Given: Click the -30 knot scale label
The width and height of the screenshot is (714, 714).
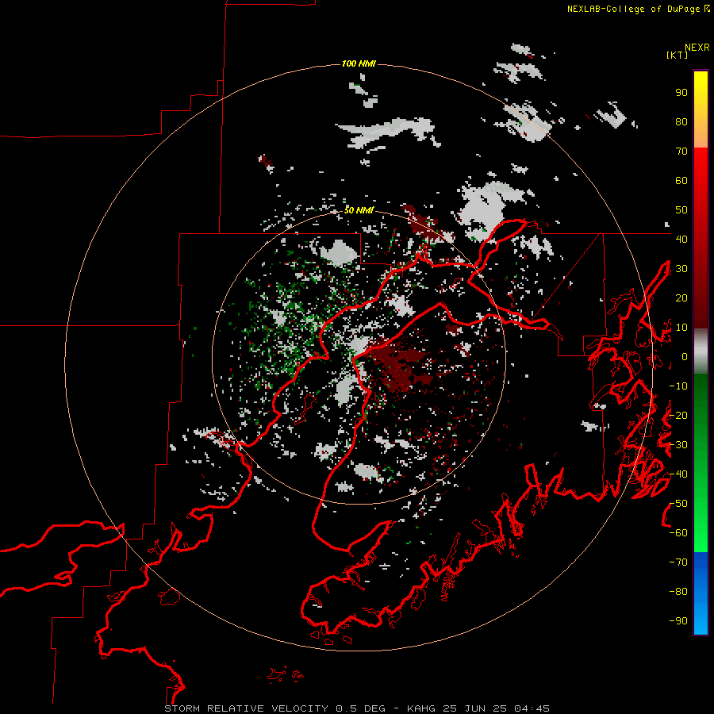Looking at the screenshot, I should pos(678,445).
